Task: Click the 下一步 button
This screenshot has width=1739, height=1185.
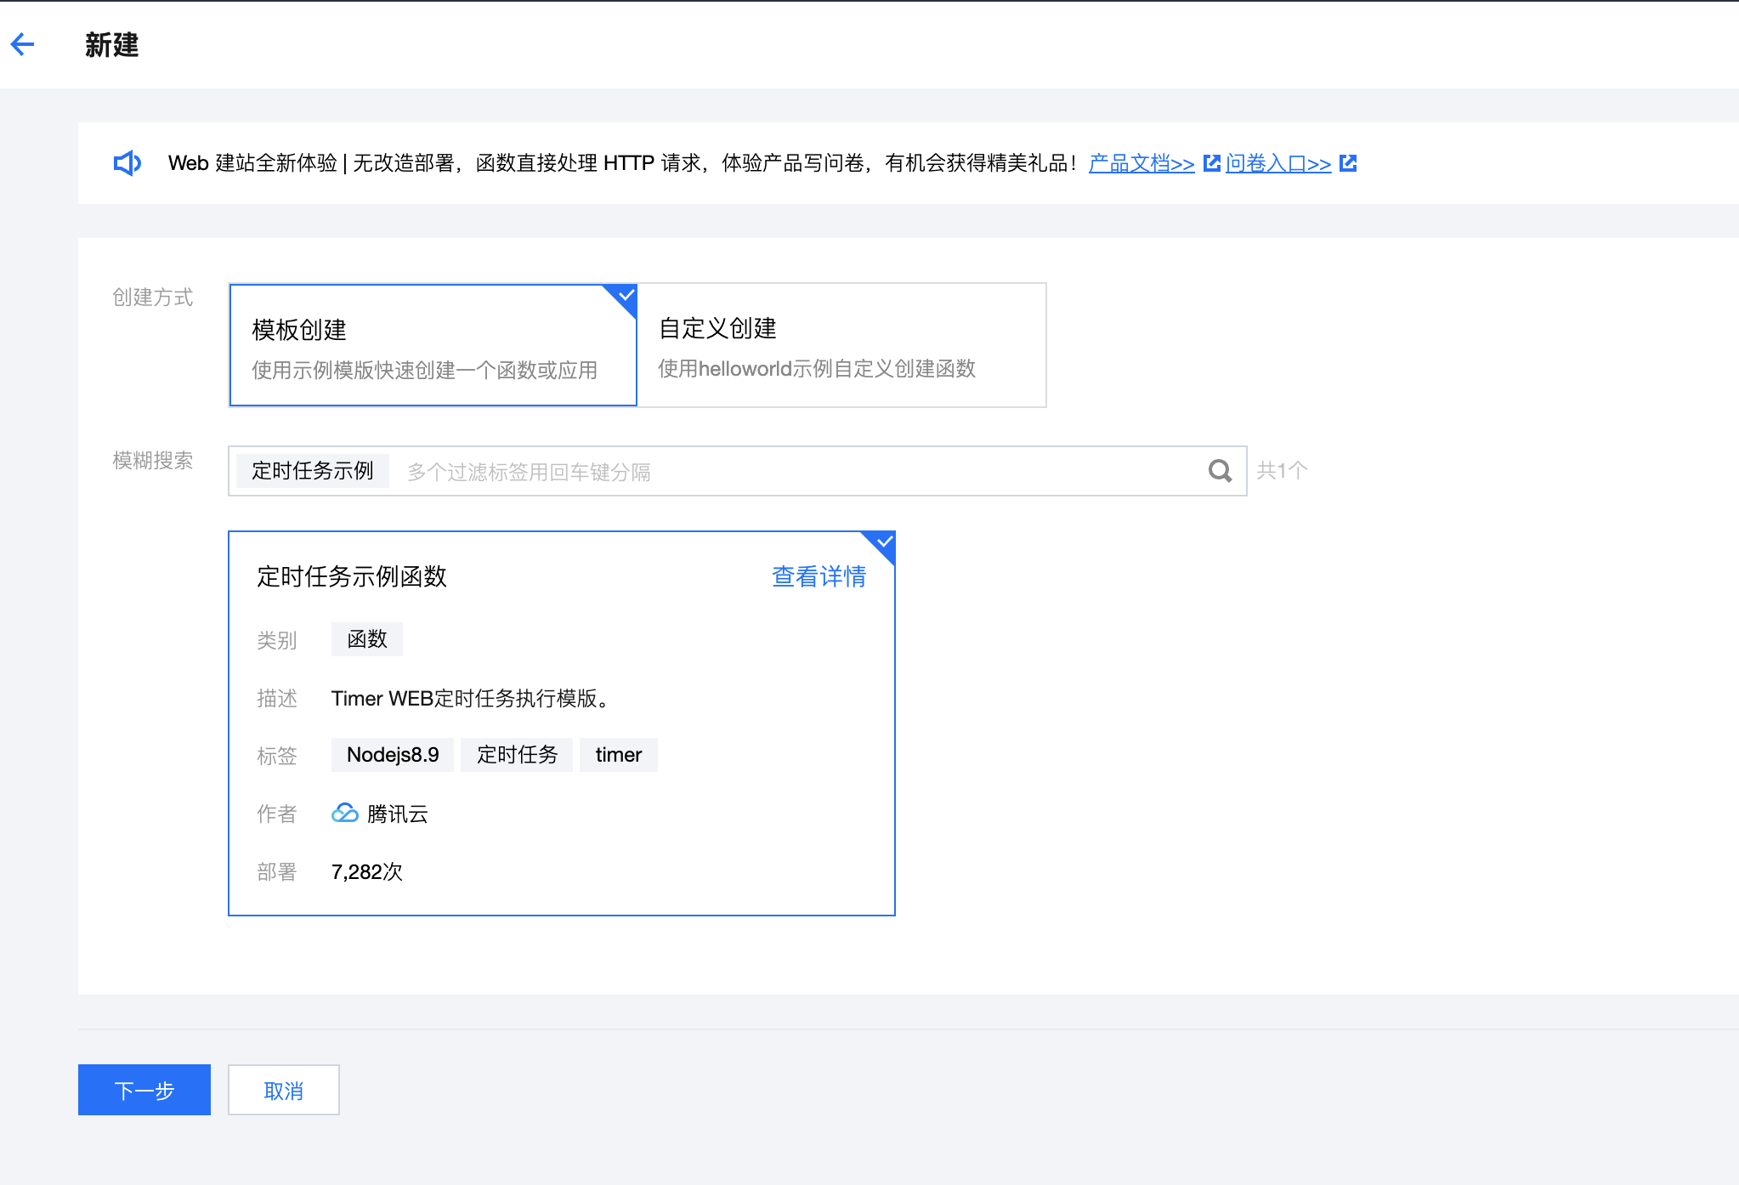Action: coord(144,1090)
